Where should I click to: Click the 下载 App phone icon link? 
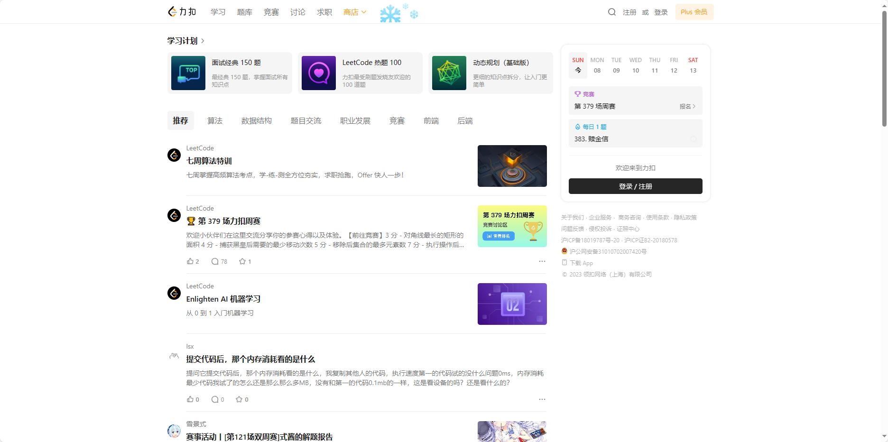[564, 263]
